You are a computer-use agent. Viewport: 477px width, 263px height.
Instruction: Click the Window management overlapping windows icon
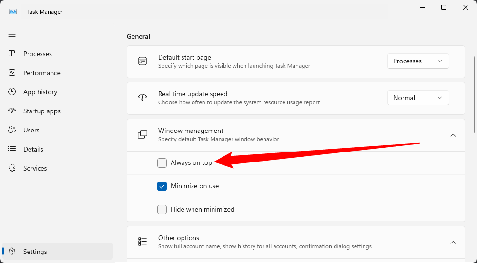[142, 134]
